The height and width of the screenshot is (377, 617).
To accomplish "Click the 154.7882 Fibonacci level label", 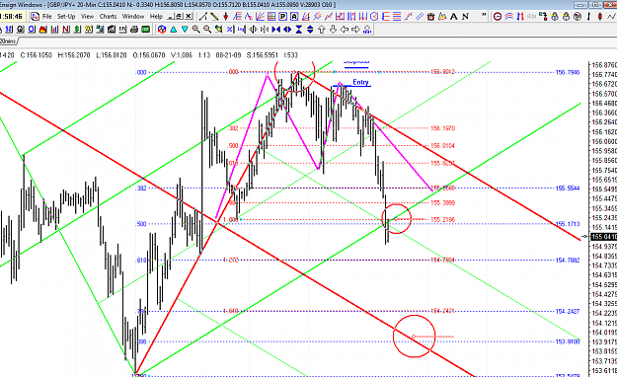I will click(x=568, y=261).
